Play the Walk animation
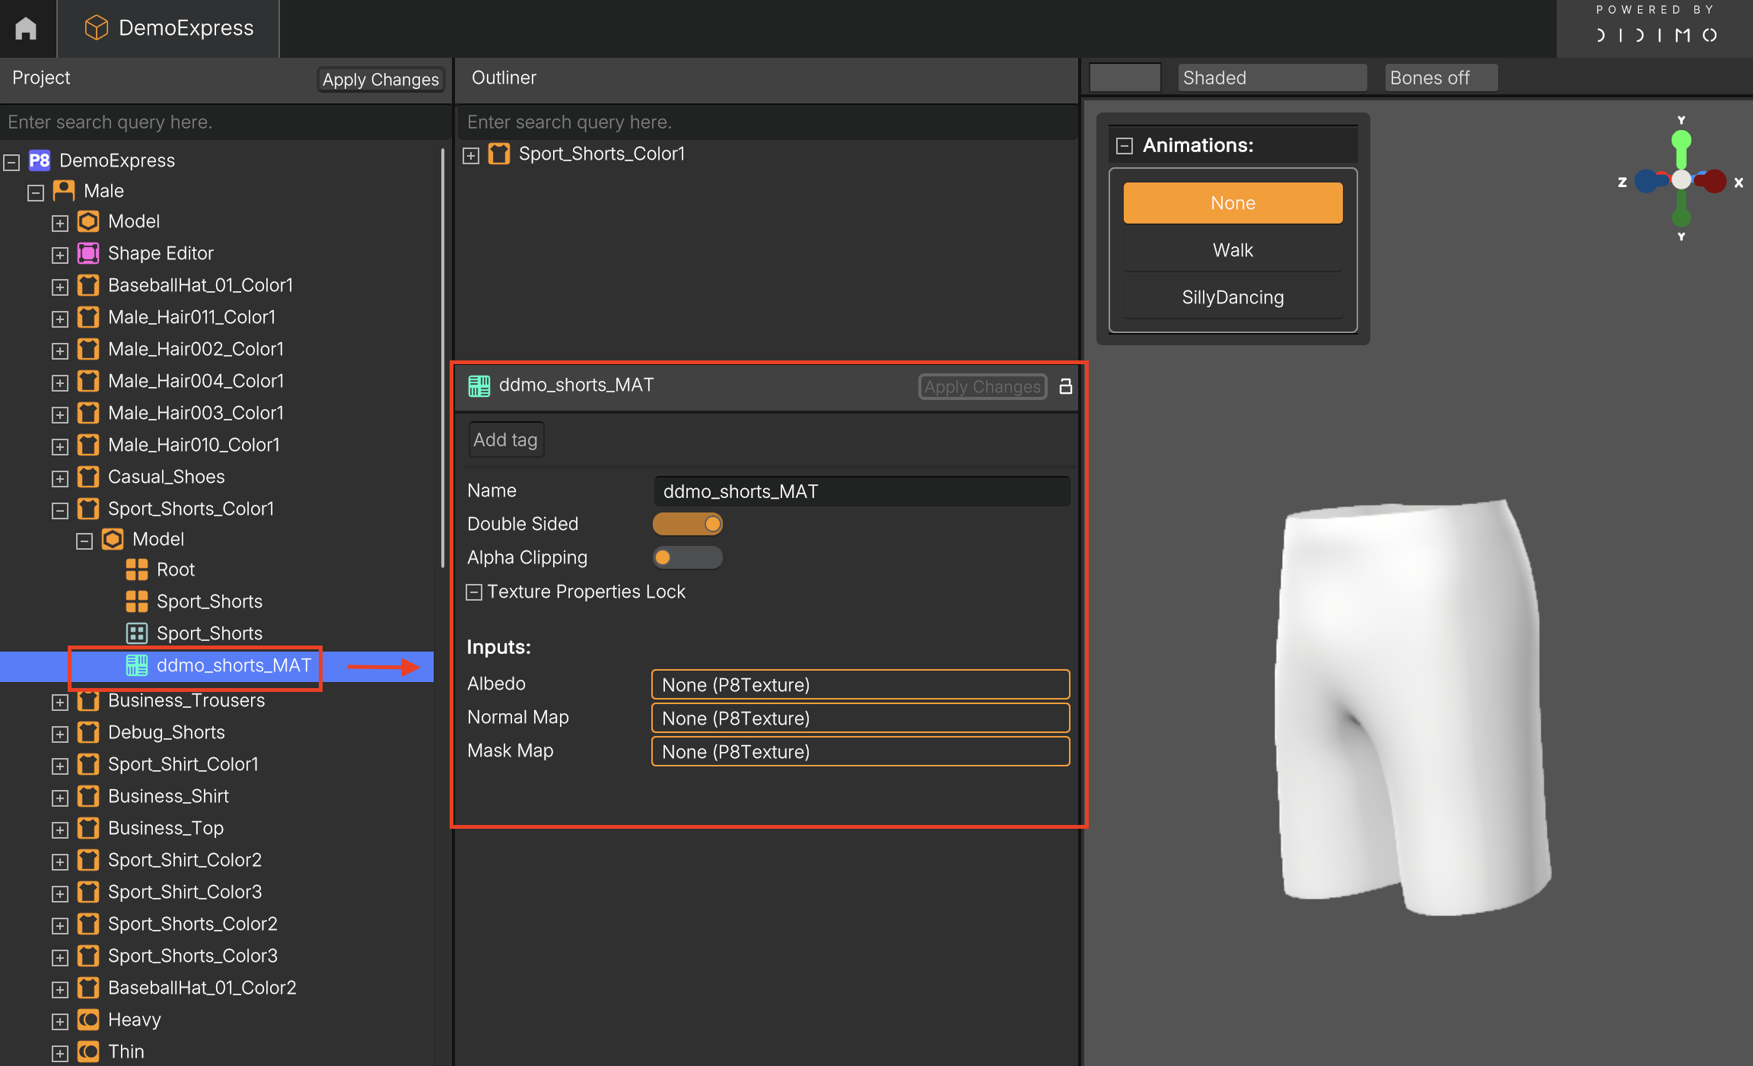The image size is (1753, 1066). point(1233,250)
